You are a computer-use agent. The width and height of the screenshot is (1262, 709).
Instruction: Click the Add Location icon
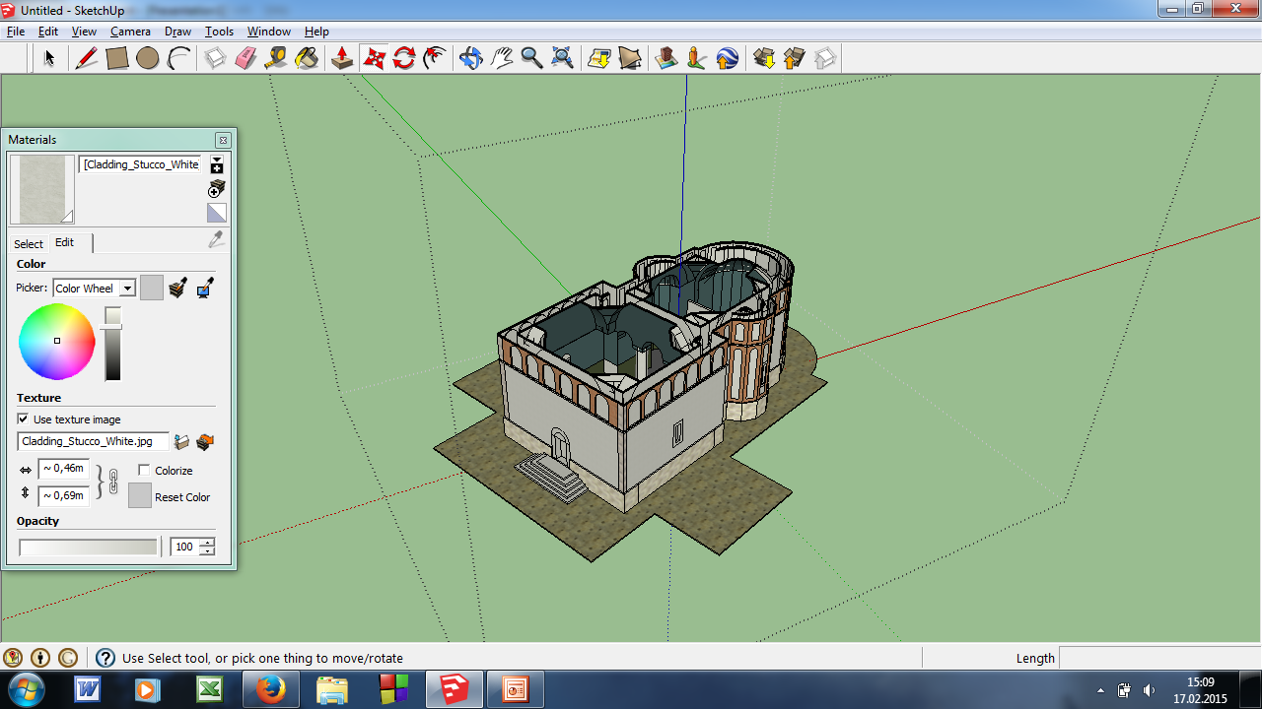pos(599,58)
